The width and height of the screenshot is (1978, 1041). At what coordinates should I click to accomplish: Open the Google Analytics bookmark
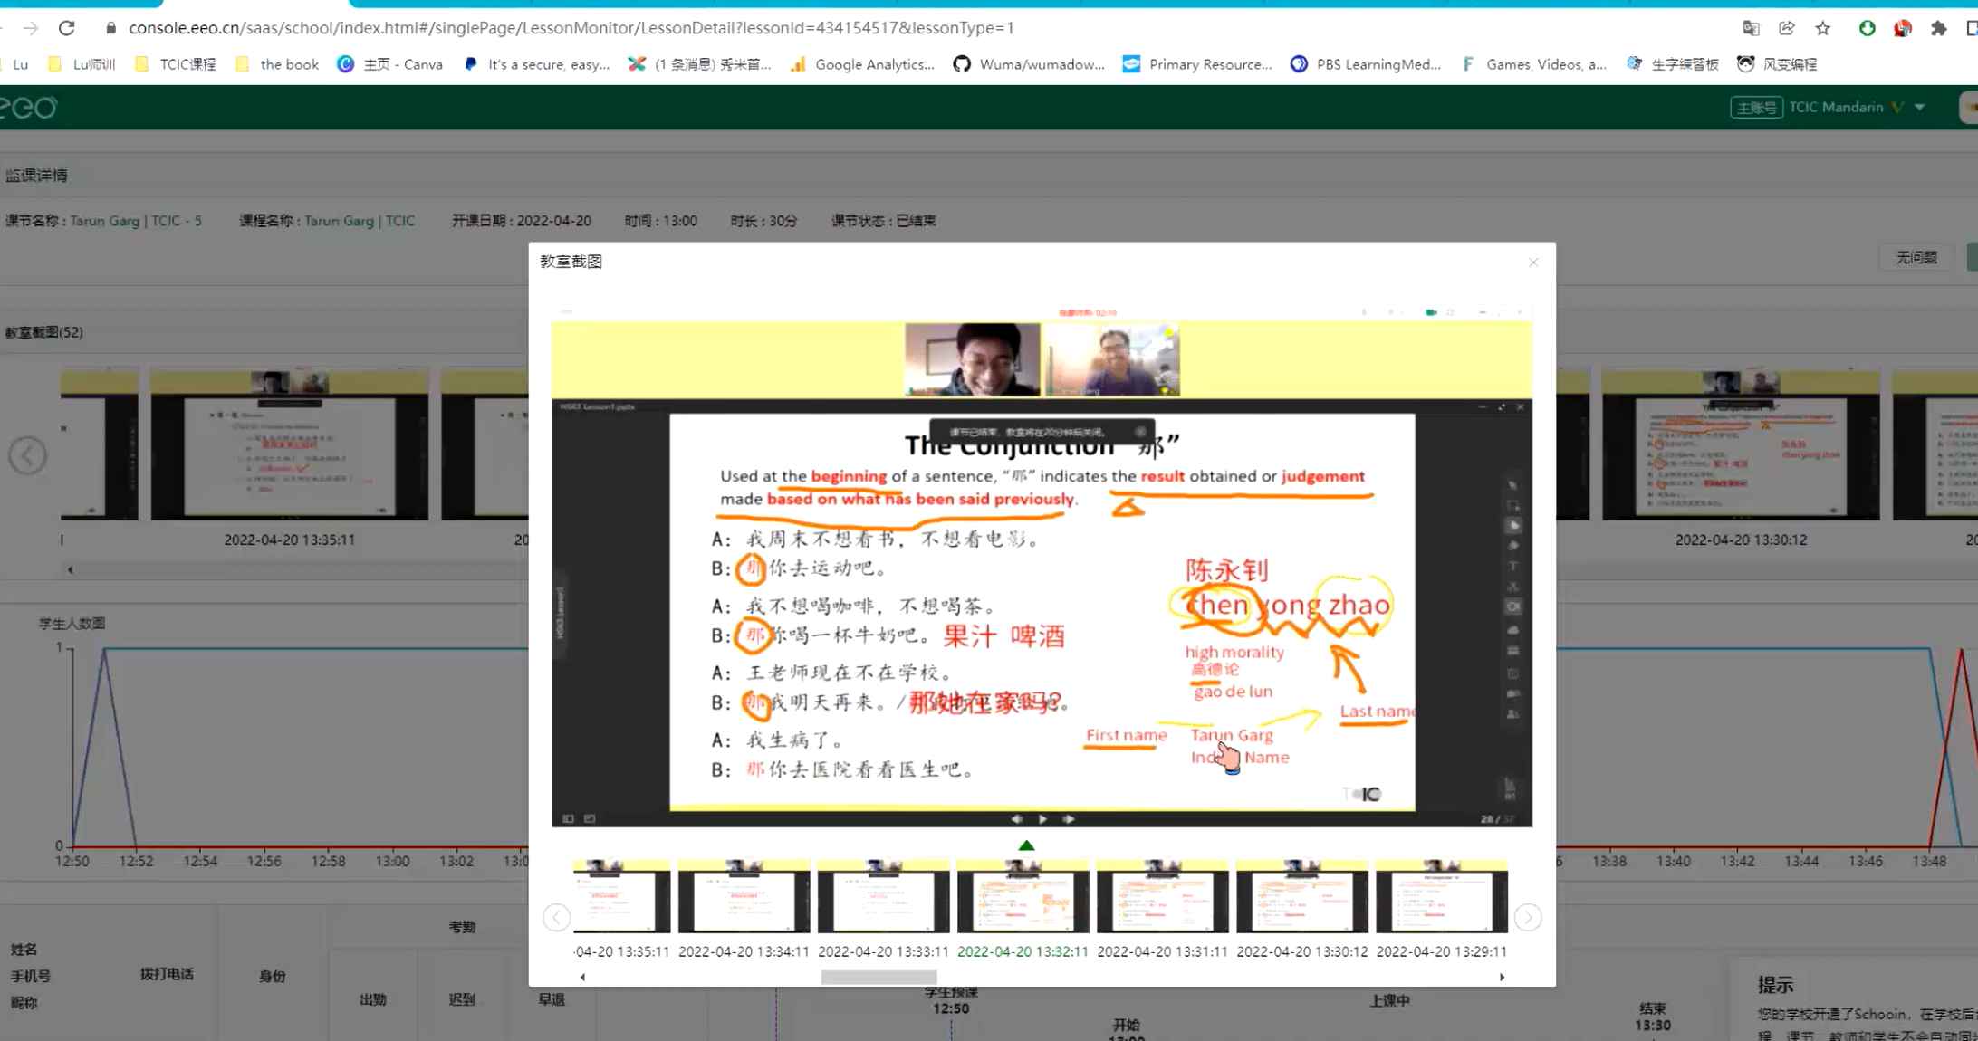coord(862,64)
